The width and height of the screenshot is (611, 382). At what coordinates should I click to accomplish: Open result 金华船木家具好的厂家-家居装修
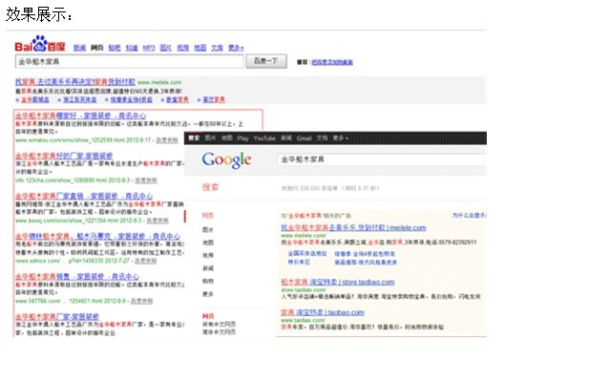point(64,156)
